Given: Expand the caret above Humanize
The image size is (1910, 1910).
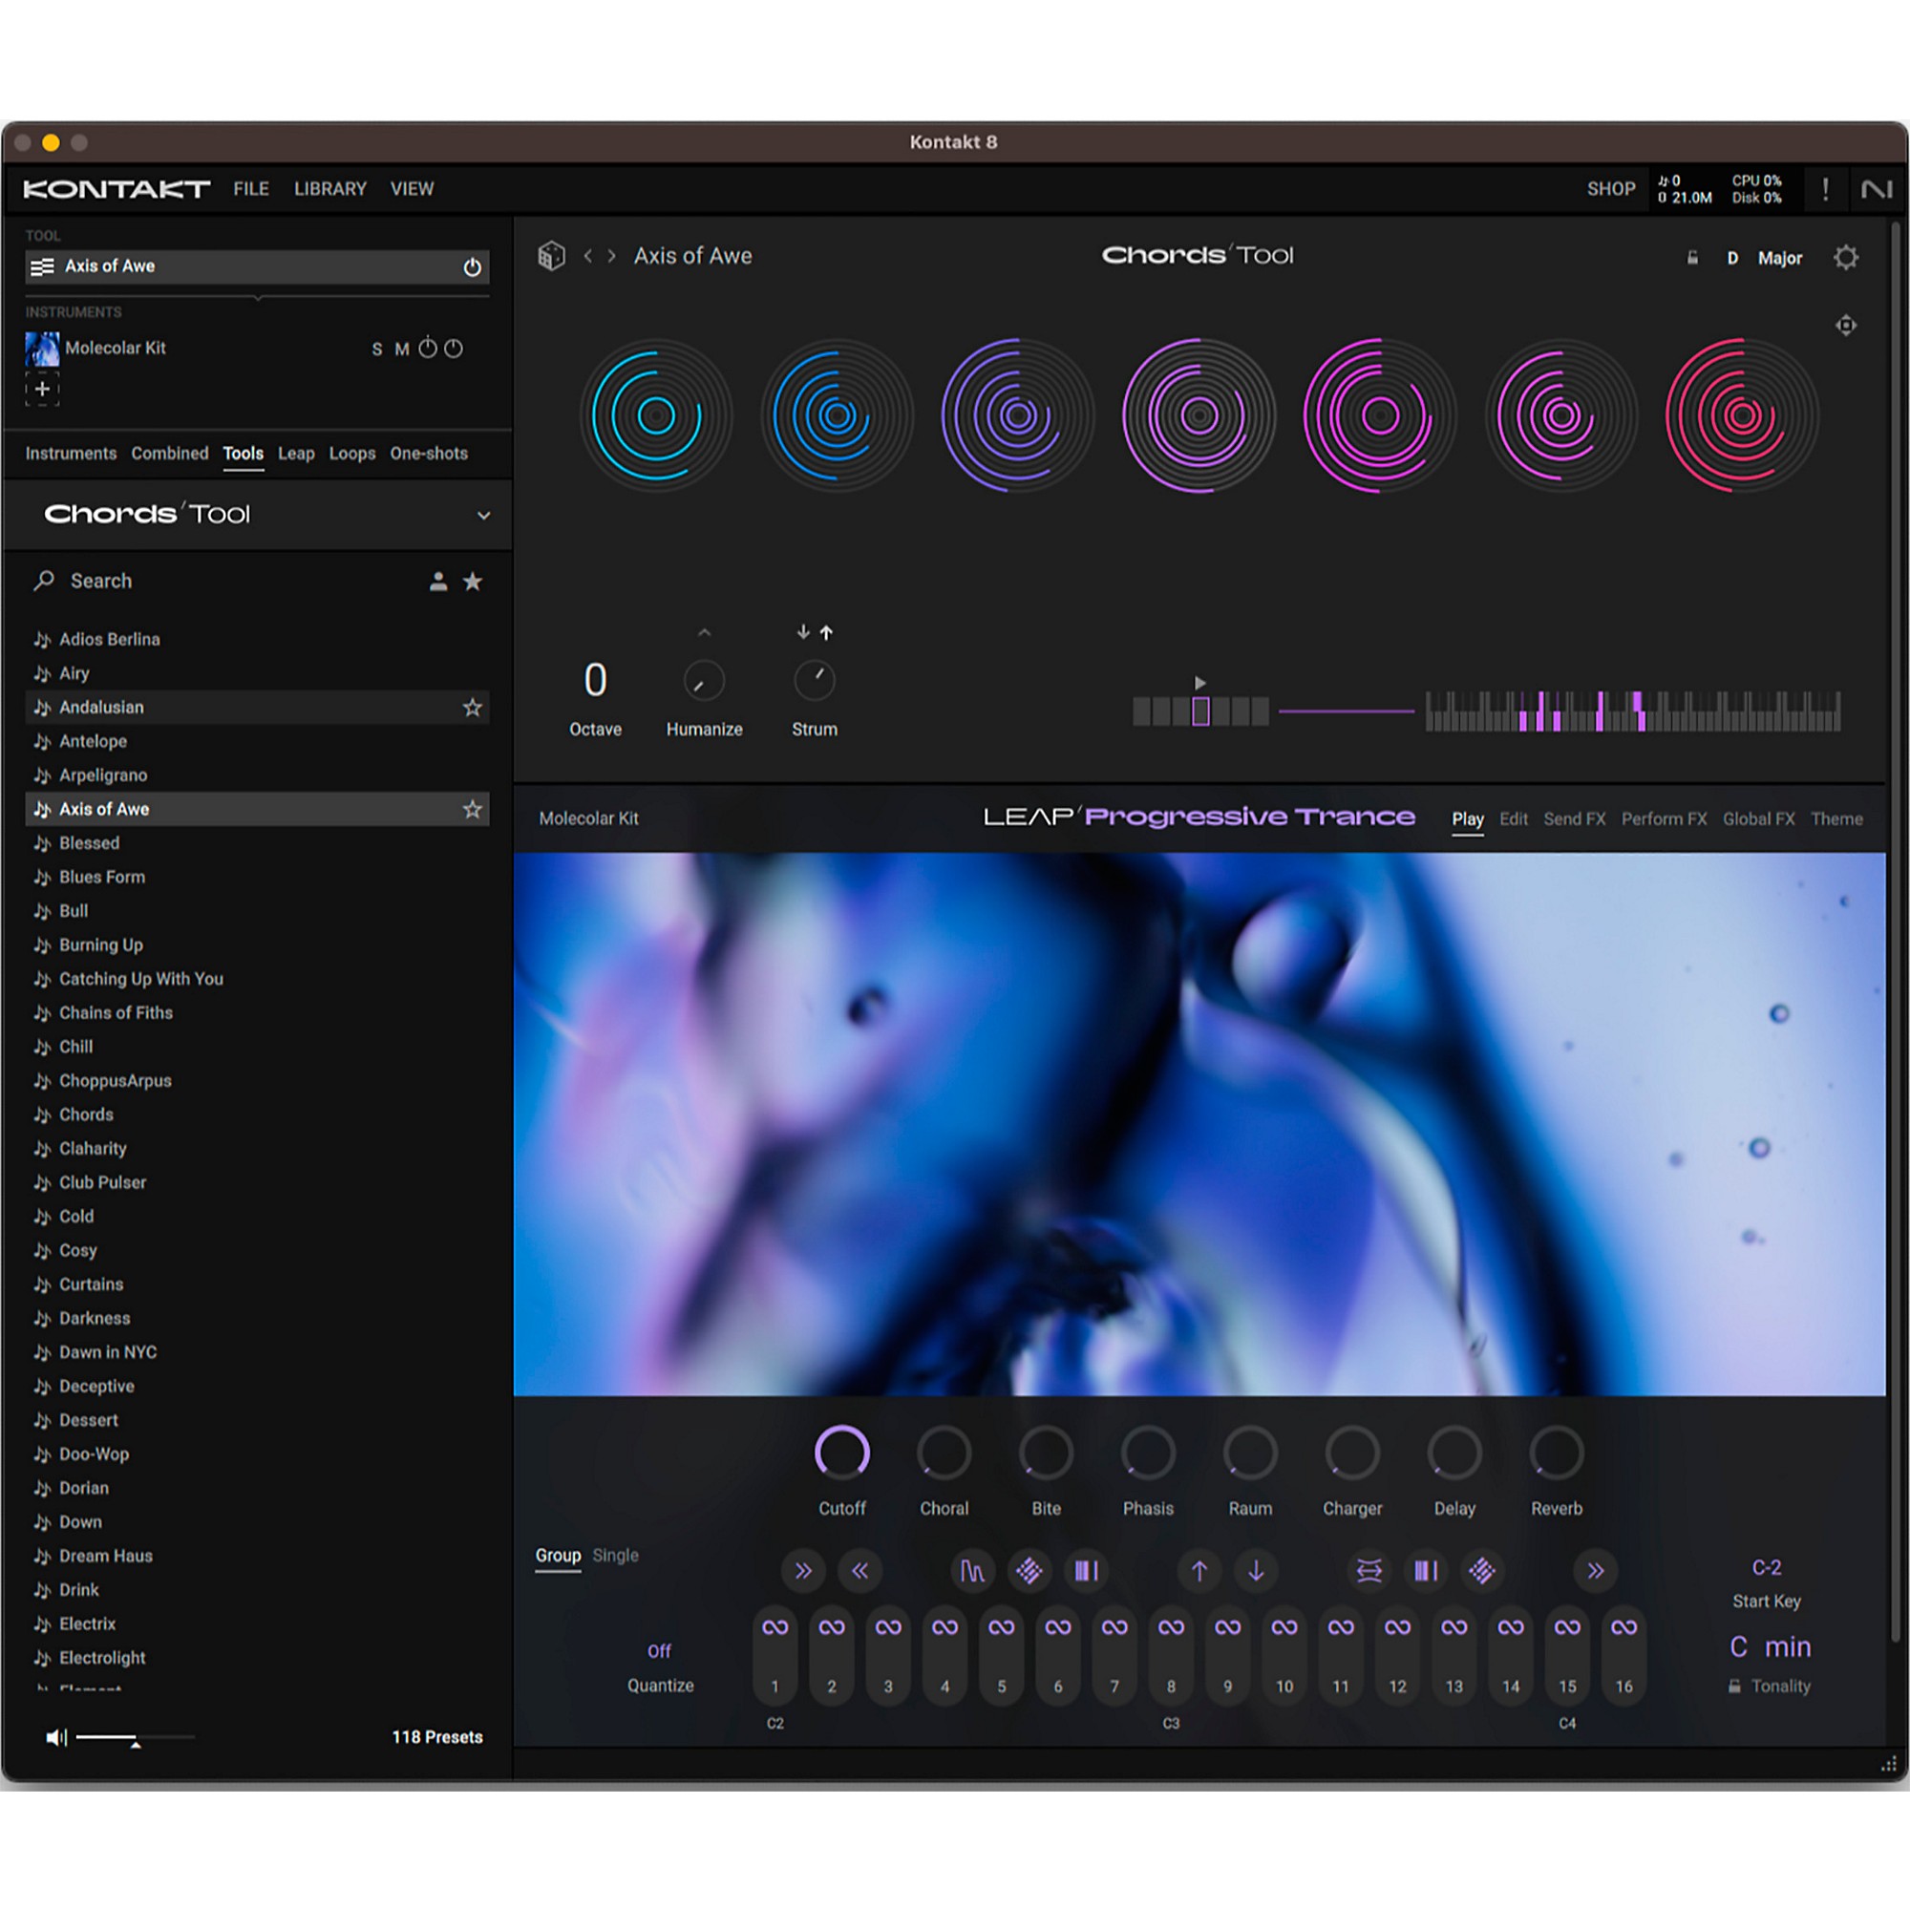Looking at the screenshot, I should (x=704, y=633).
